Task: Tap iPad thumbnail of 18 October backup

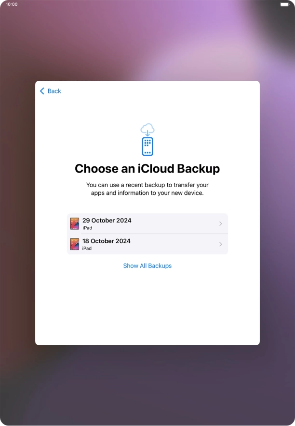Action: click(x=75, y=244)
